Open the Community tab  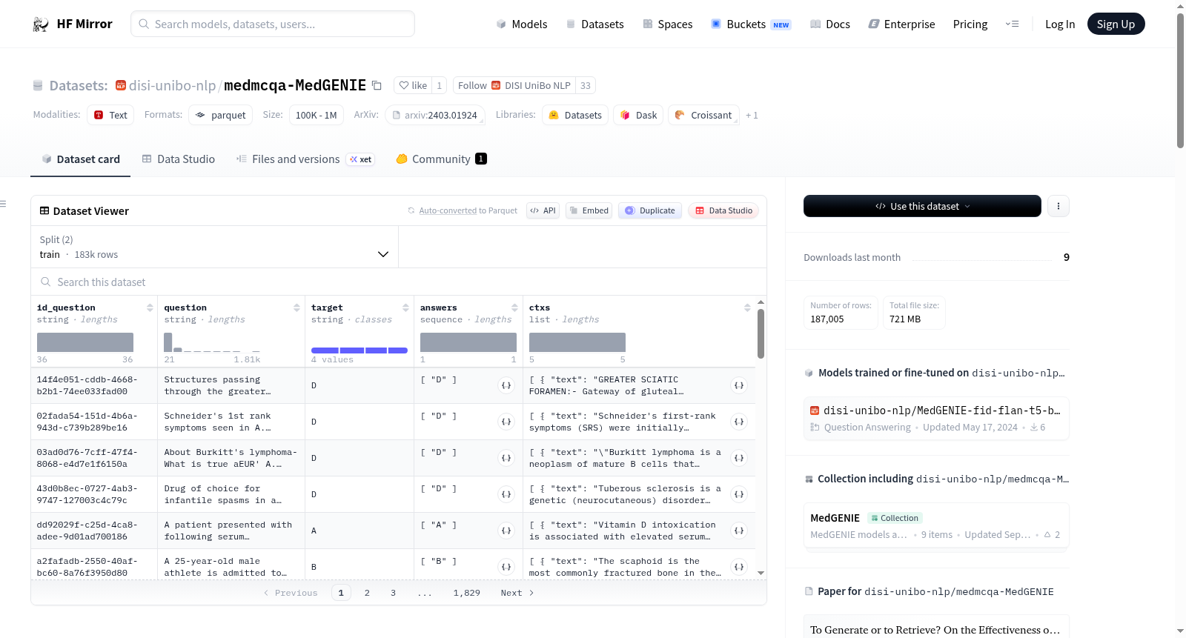tap(442, 159)
